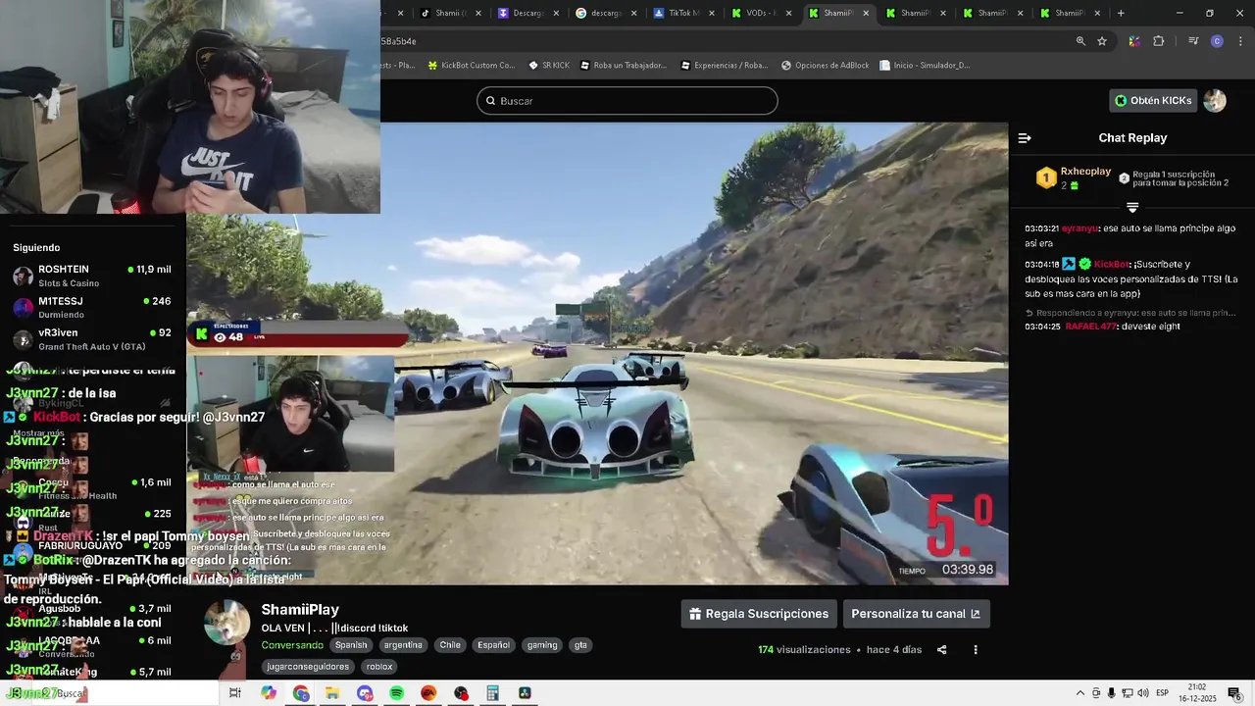Select the argentina tag

click(403, 645)
